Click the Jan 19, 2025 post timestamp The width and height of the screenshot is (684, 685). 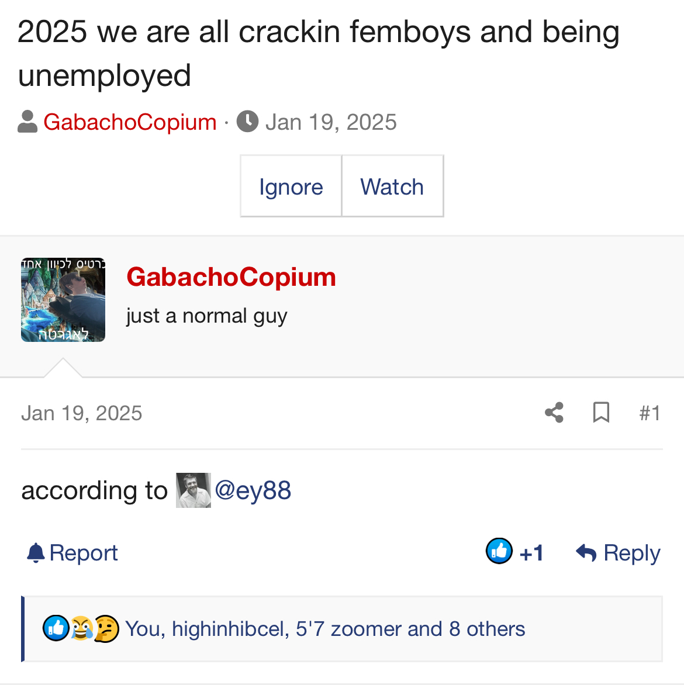pyautogui.click(x=82, y=413)
